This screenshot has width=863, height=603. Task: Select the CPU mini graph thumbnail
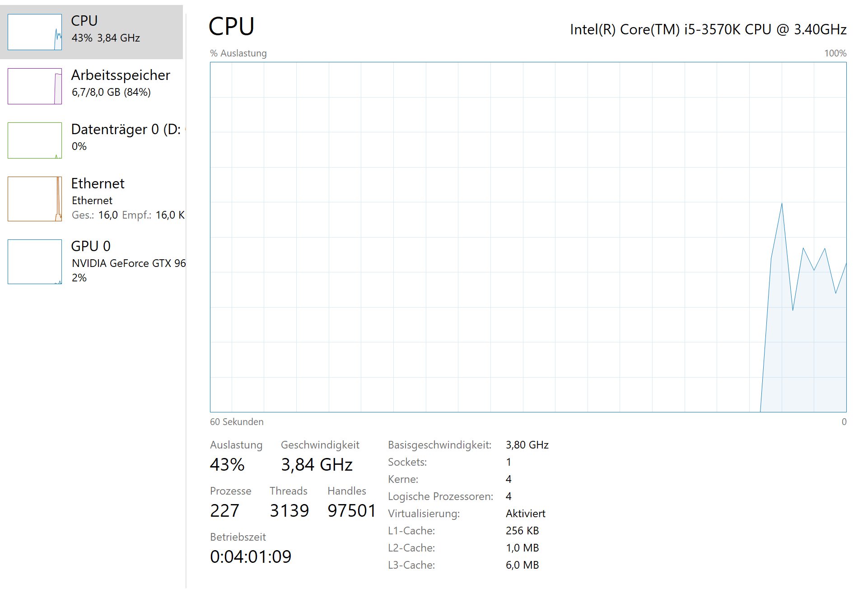click(35, 32)
